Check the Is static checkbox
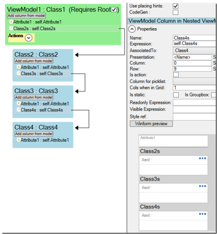217x234 pixels. pos(176,95)
